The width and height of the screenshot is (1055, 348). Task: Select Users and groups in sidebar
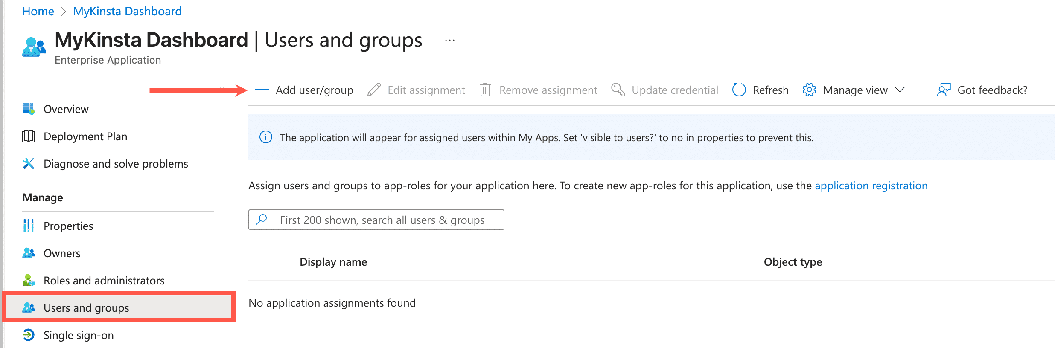click(x=86, y=308)
